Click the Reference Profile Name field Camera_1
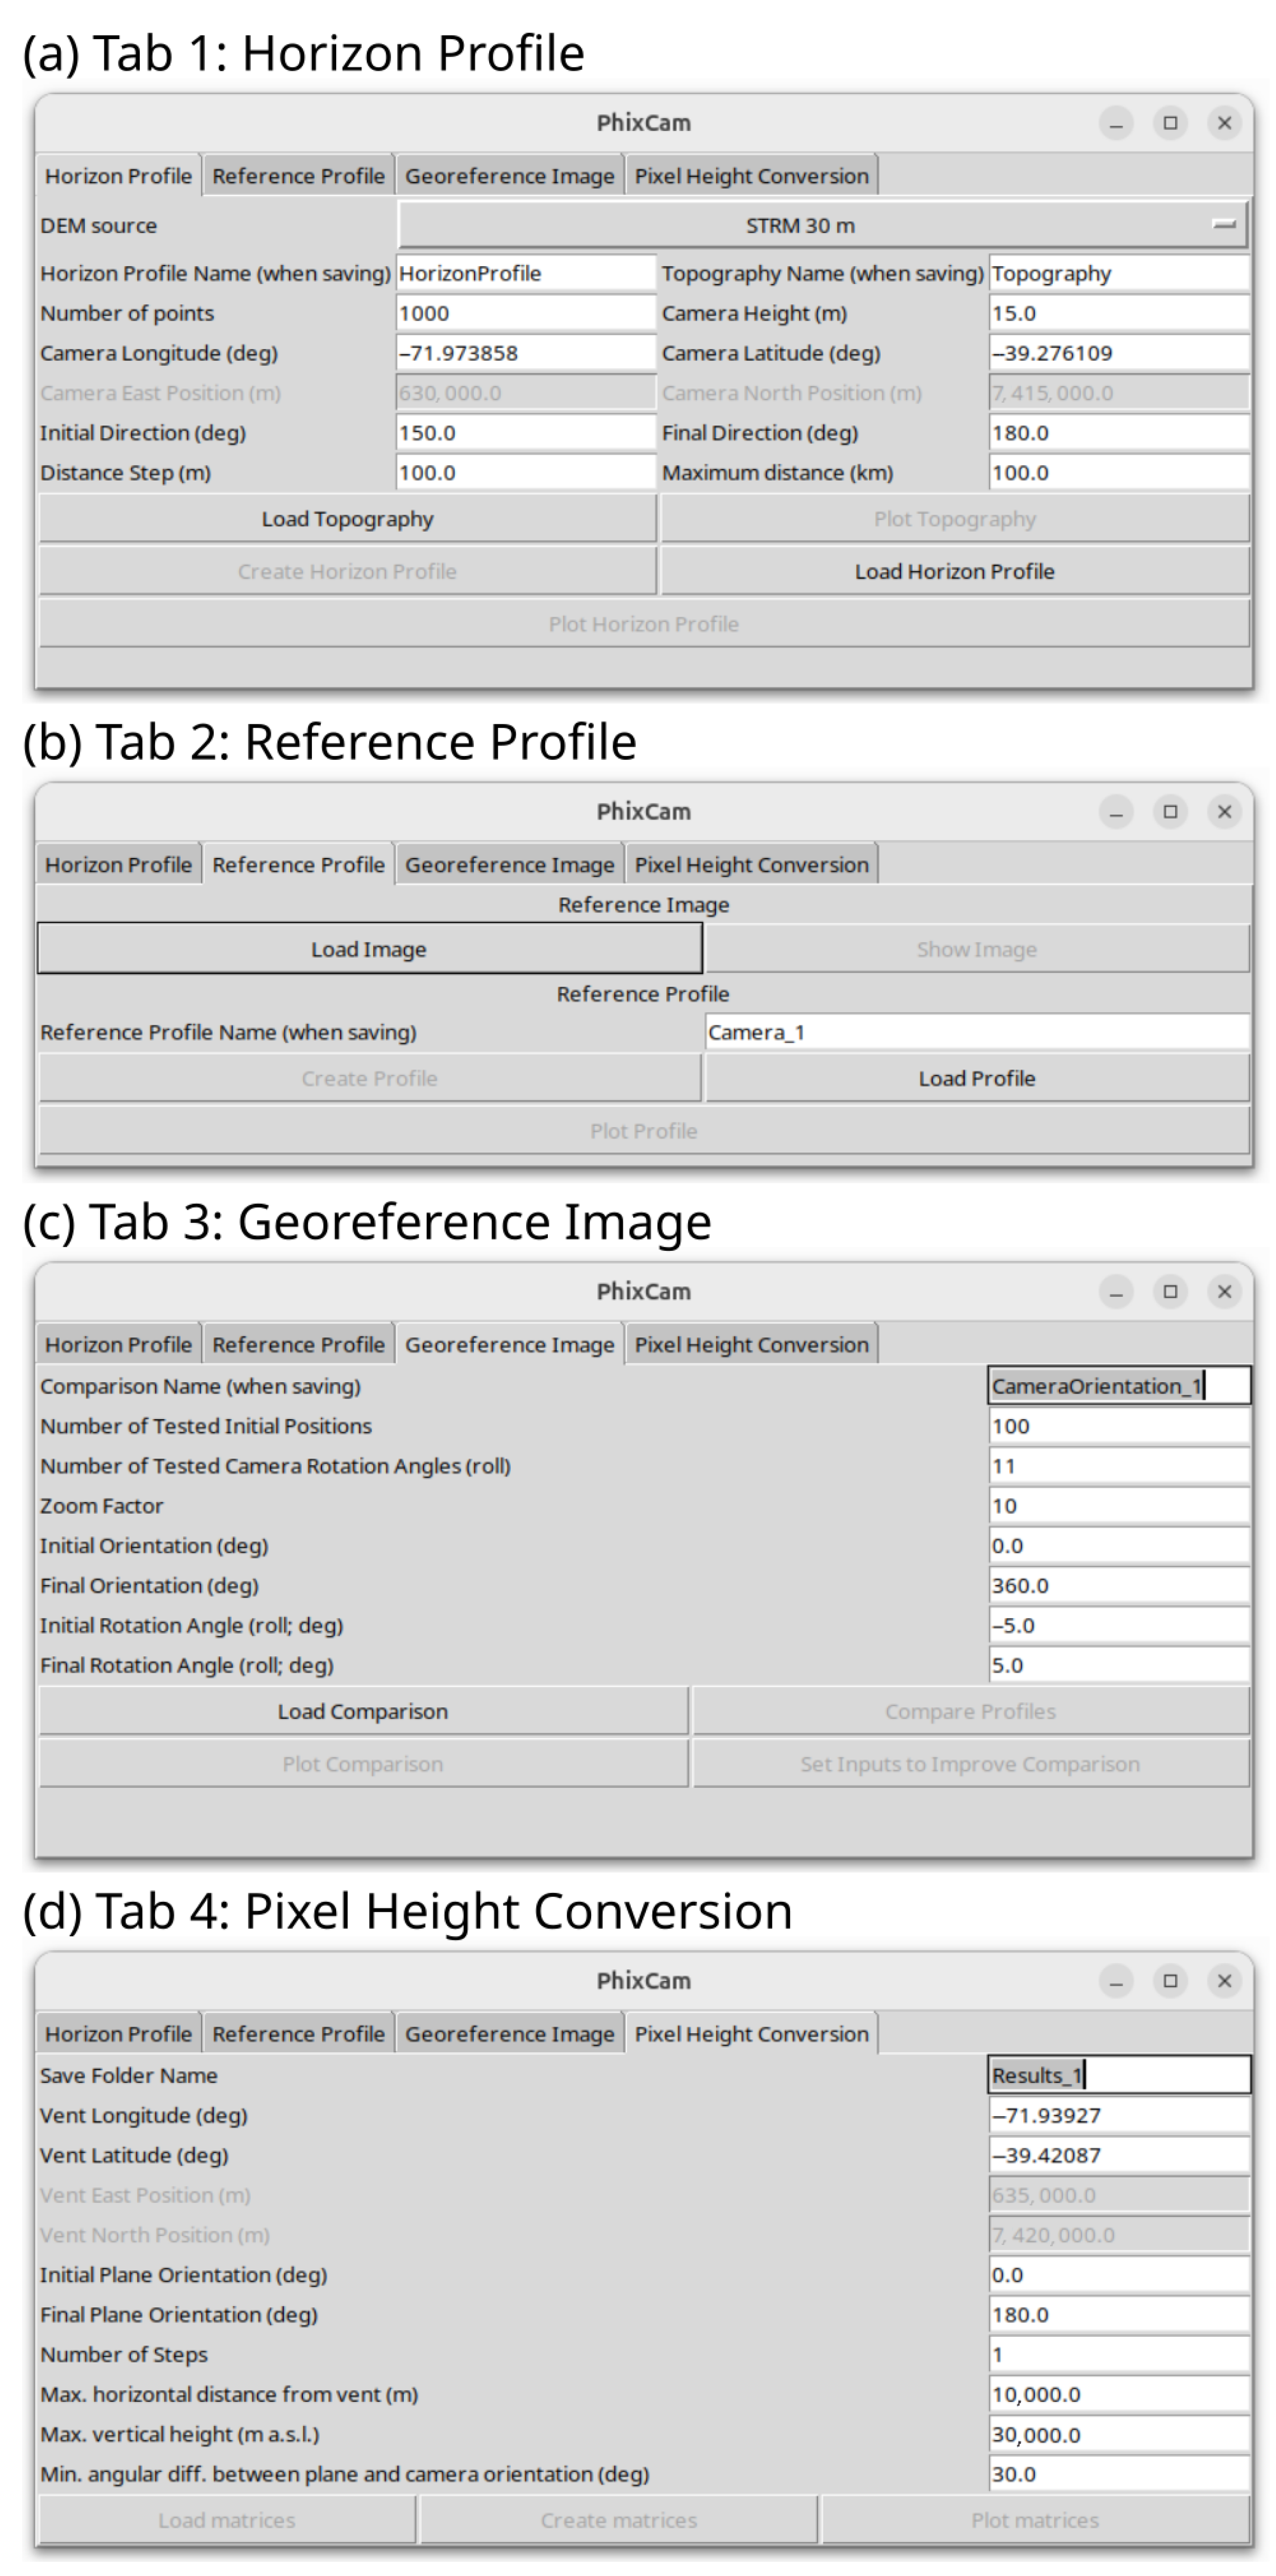 click(x=975, y=1032)
